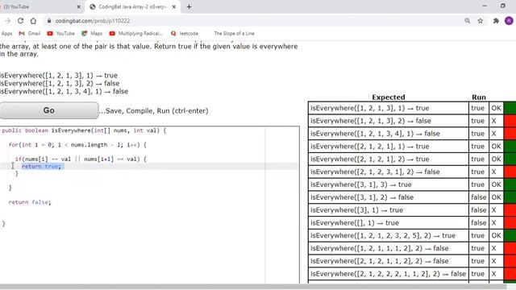Click the for loop line in code editor
Screen dimensions: 516x290
tap(77, 145)
